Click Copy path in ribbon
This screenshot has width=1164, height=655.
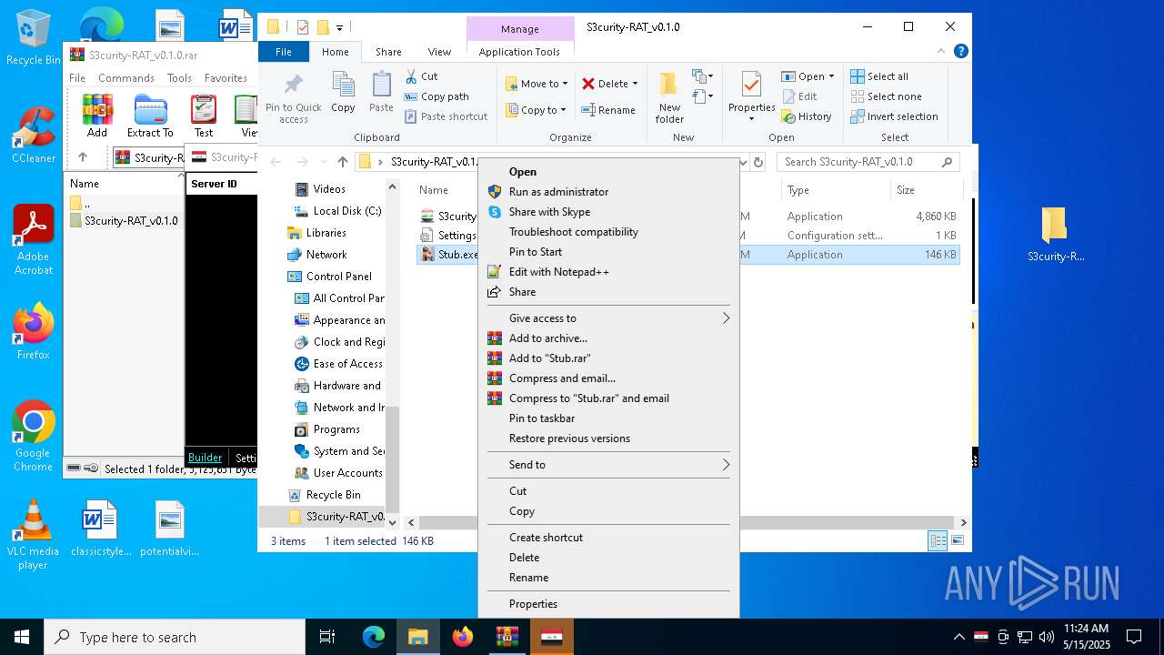pyautogui.click(x=437, y=96)
